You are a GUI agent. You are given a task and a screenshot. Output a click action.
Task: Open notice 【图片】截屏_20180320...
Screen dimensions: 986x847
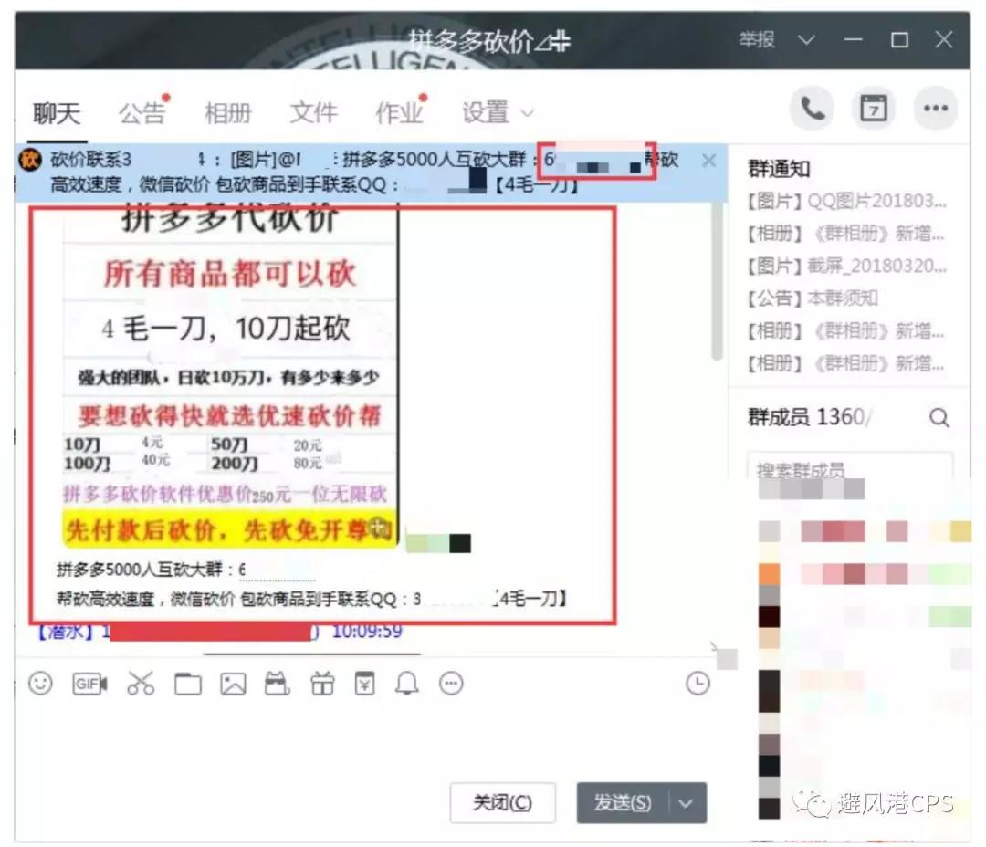(846, 266)
